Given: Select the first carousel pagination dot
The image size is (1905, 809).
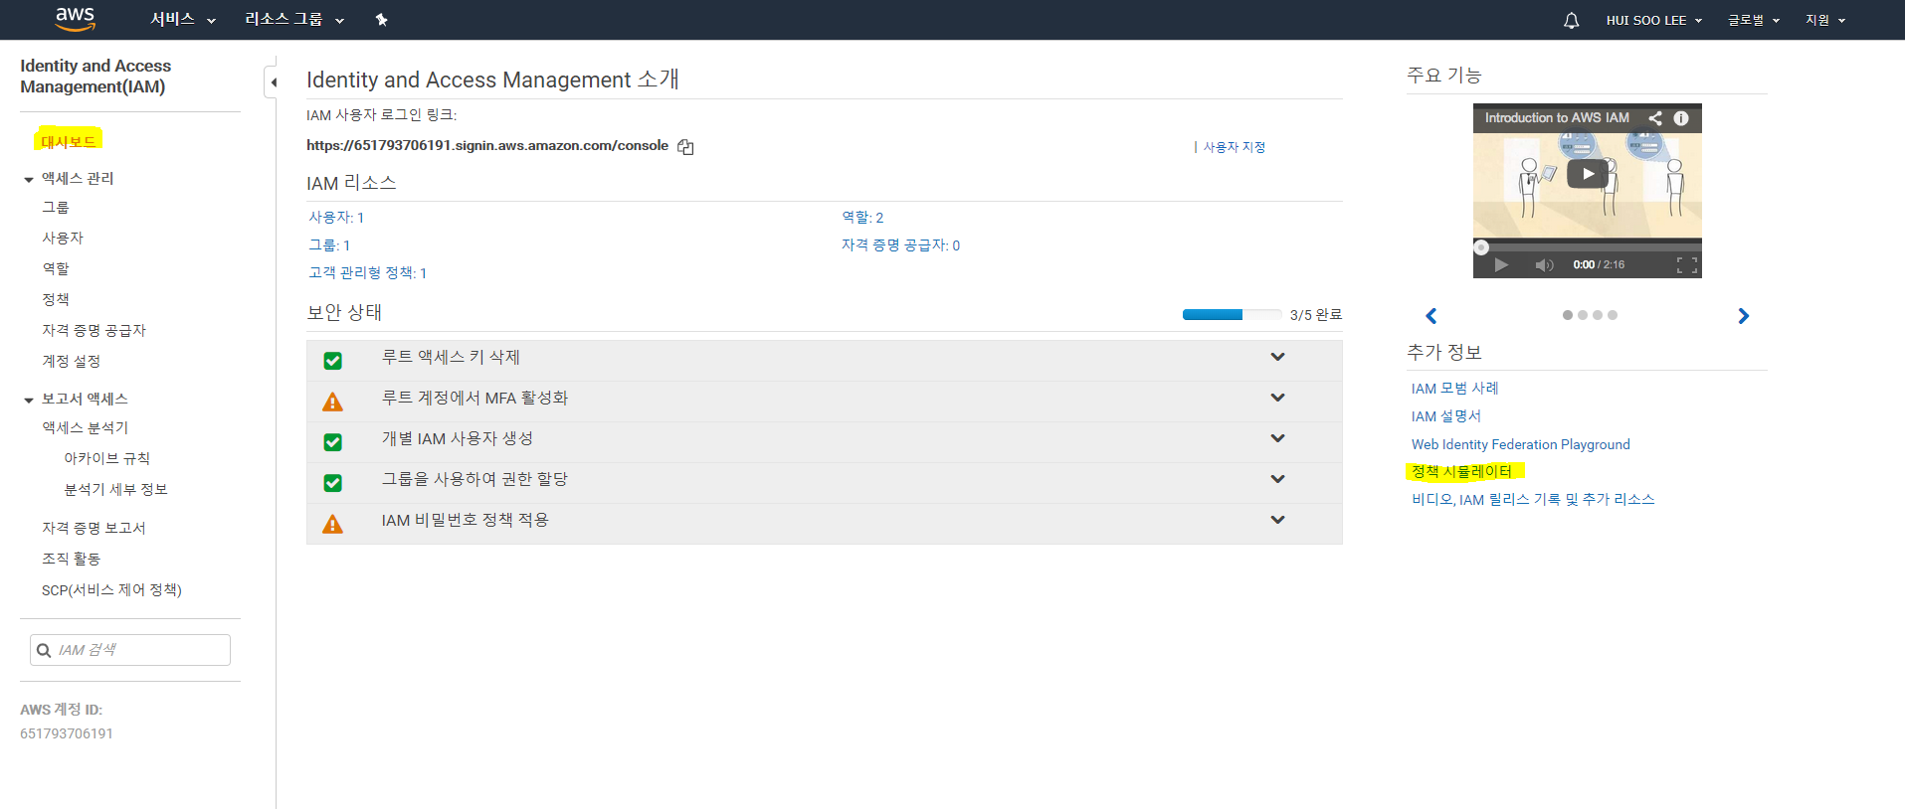Looking at the screenshot, I should pyautogui.click(x=1568, y=315).
